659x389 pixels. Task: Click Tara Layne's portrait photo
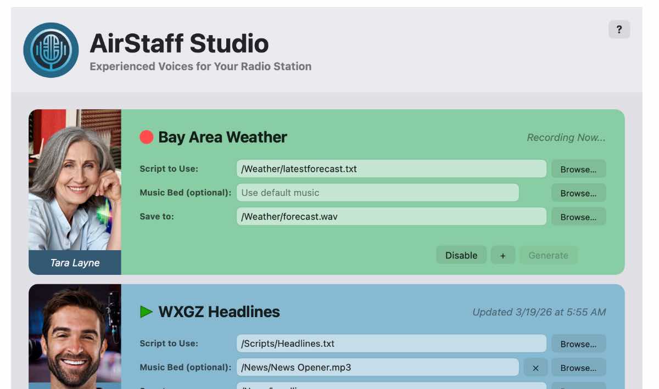[75, 181]
